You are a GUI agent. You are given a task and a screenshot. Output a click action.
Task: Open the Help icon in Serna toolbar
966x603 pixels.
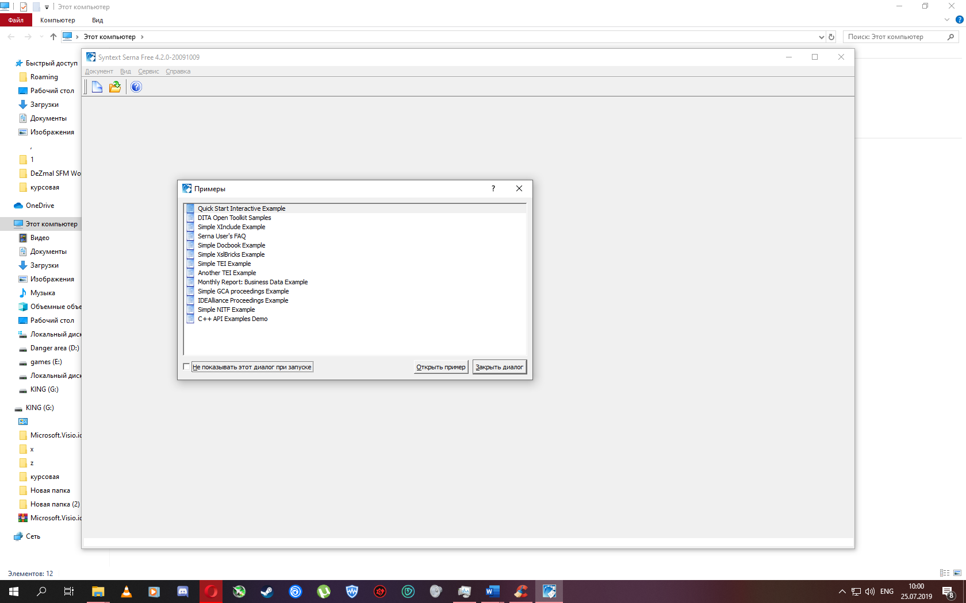click(x=136, y=87)
